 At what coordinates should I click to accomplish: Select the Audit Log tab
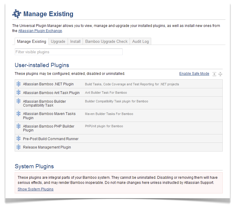tap(140, 41)
